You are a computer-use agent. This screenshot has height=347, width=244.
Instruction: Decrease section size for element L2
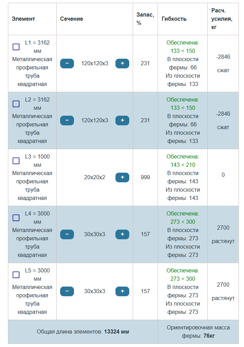(x=67, y=121)
